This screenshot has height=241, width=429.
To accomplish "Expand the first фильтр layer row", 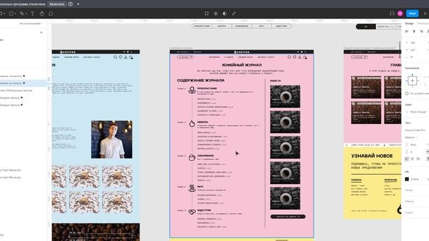I will coord(21,98).
